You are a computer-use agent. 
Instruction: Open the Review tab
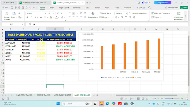click(97, 8)
